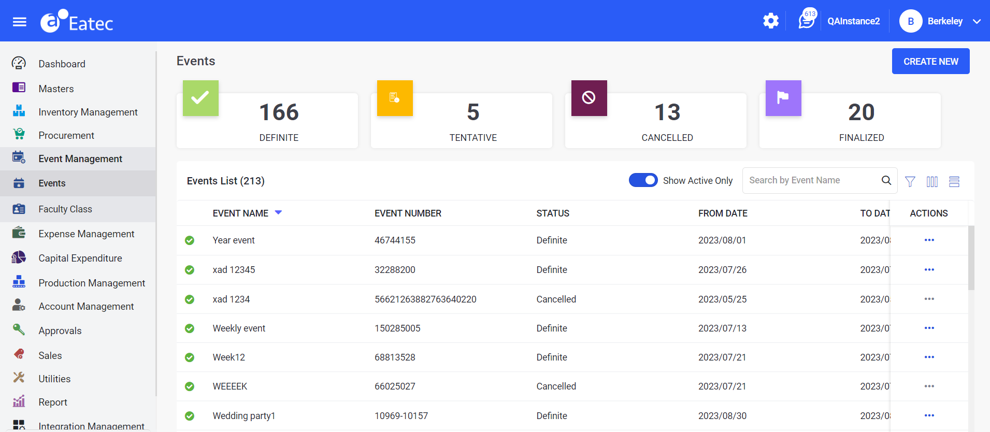Click the Search by Event Name field
The image size is (990, 432).
click(x=811, y=180)
